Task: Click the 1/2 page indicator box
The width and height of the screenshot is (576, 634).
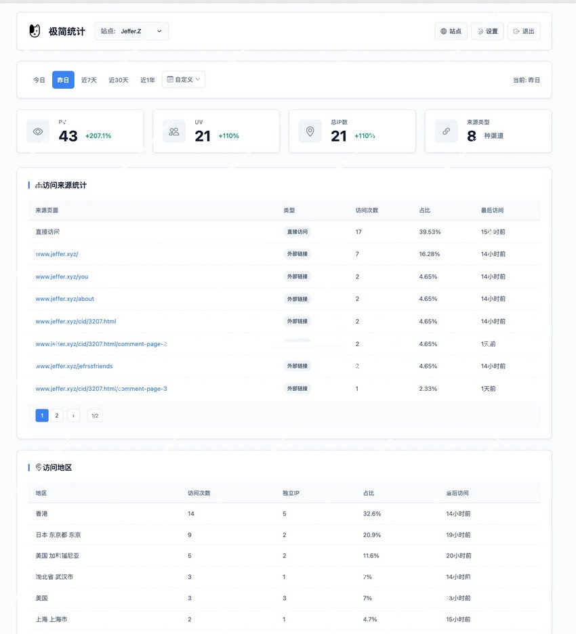Action: [x=94, y=415]
